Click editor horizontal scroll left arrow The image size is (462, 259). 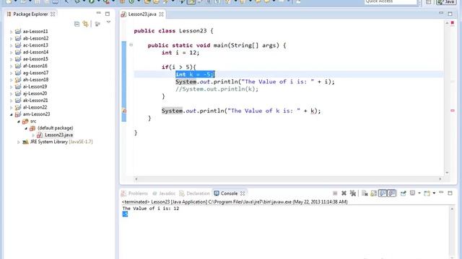tap(136, 178)
